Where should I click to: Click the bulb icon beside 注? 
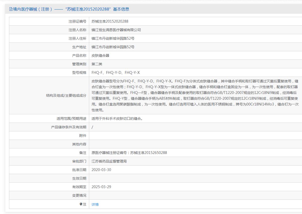pyautogui.click(x=81, y=204)
